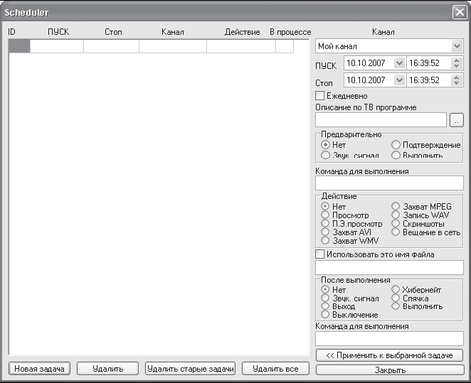This screenshot has width=471, height=383.
Task: Click the Новая задача button
Action: [39, 369]
